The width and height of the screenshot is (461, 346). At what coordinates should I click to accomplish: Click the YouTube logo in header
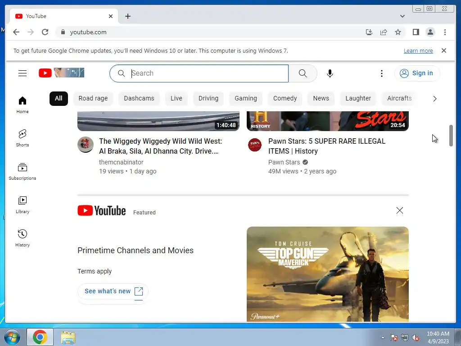pos(61,73)
